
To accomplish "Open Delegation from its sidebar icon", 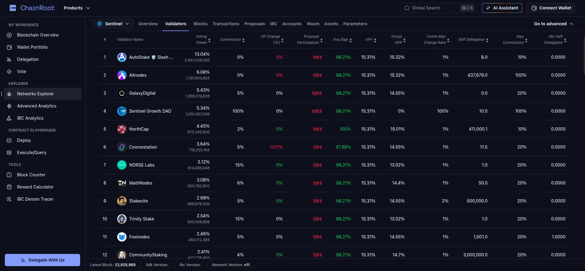I will [x=9, y=59].
